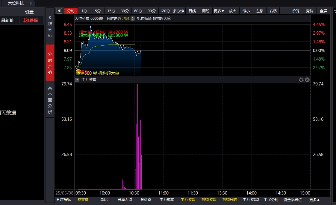The height and width of the screenshot is (205, 336).
Task: Open the 基本面分析 side tab
Action: click(50, 100)
